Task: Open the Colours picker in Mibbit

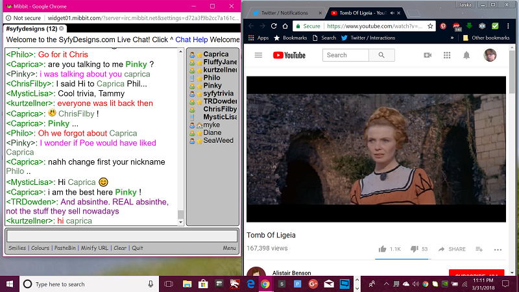Action: [40, 248]
